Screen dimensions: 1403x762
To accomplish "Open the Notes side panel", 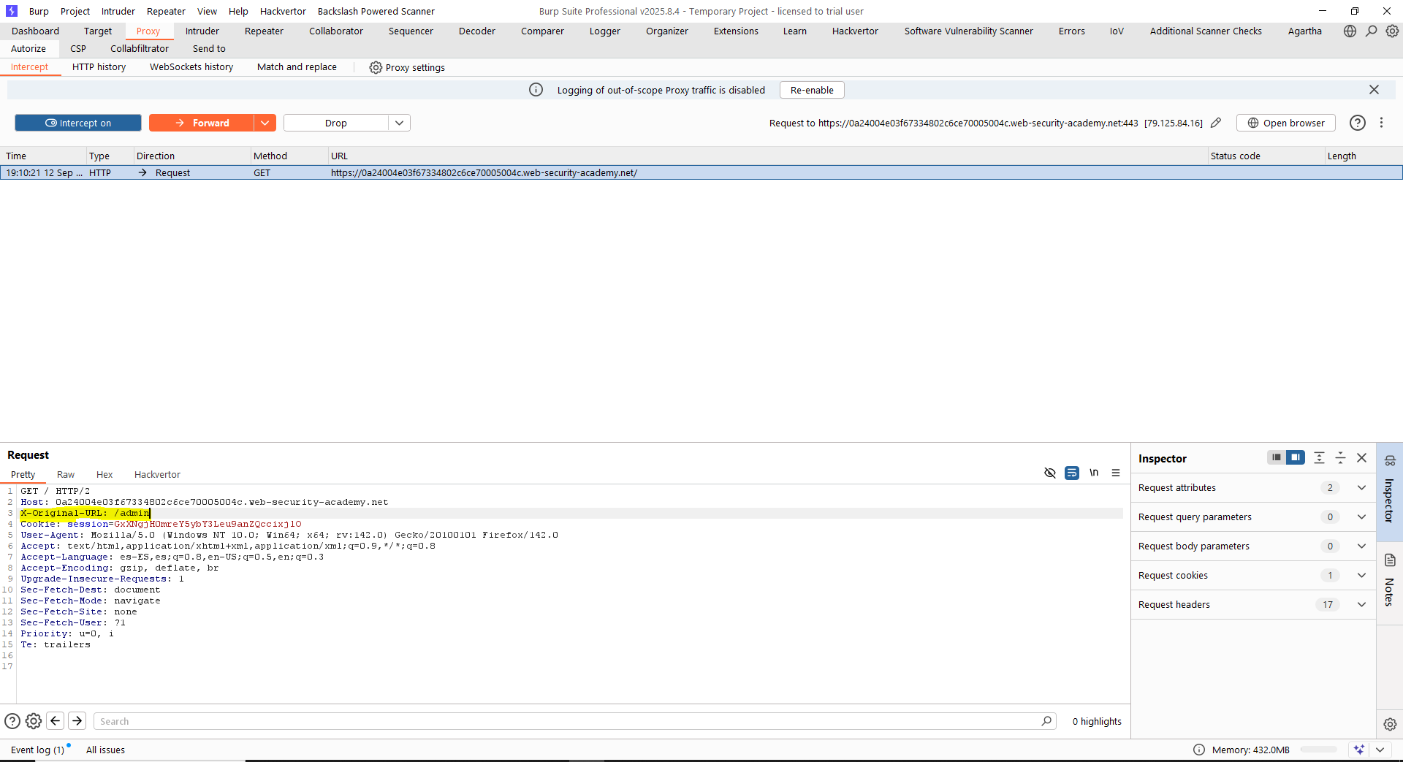I will click(x=1389, y=581).
